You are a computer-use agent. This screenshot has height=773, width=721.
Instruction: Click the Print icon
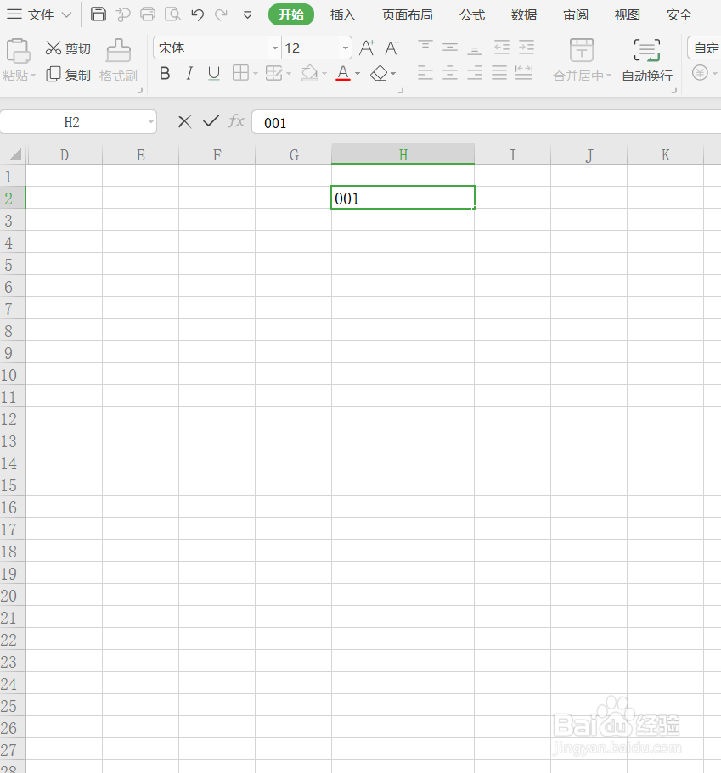tap(148, 14)
